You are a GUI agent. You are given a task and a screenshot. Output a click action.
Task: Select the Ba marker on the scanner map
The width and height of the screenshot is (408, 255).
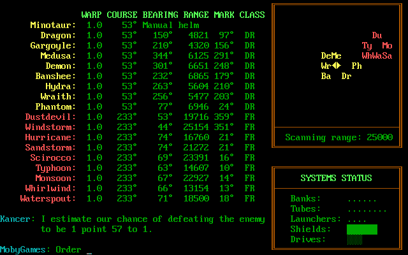[326, 76]
